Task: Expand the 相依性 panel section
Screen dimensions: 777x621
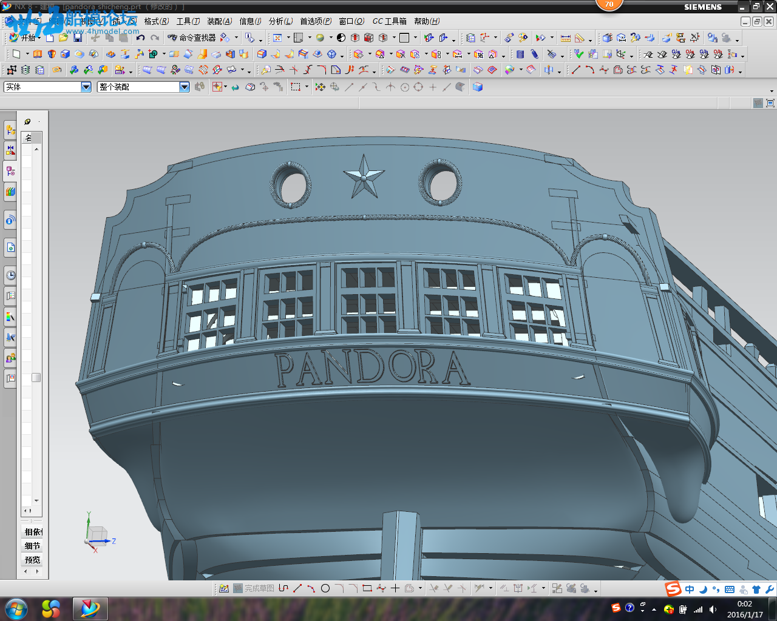Action: coord(33,532)
